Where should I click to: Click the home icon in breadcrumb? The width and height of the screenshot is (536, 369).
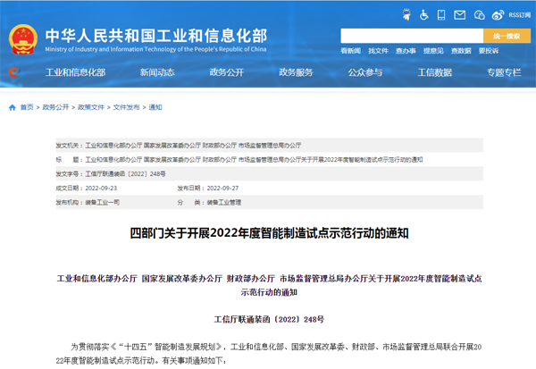12,107
